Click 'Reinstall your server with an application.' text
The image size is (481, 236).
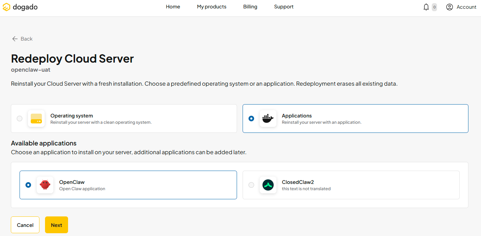coord(321,122)
